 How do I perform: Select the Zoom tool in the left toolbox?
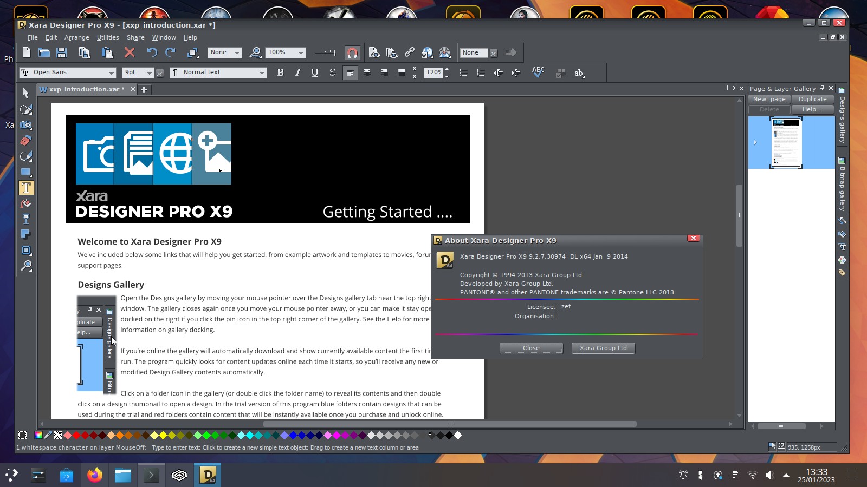pyautogui.click(x=25, y=266)
